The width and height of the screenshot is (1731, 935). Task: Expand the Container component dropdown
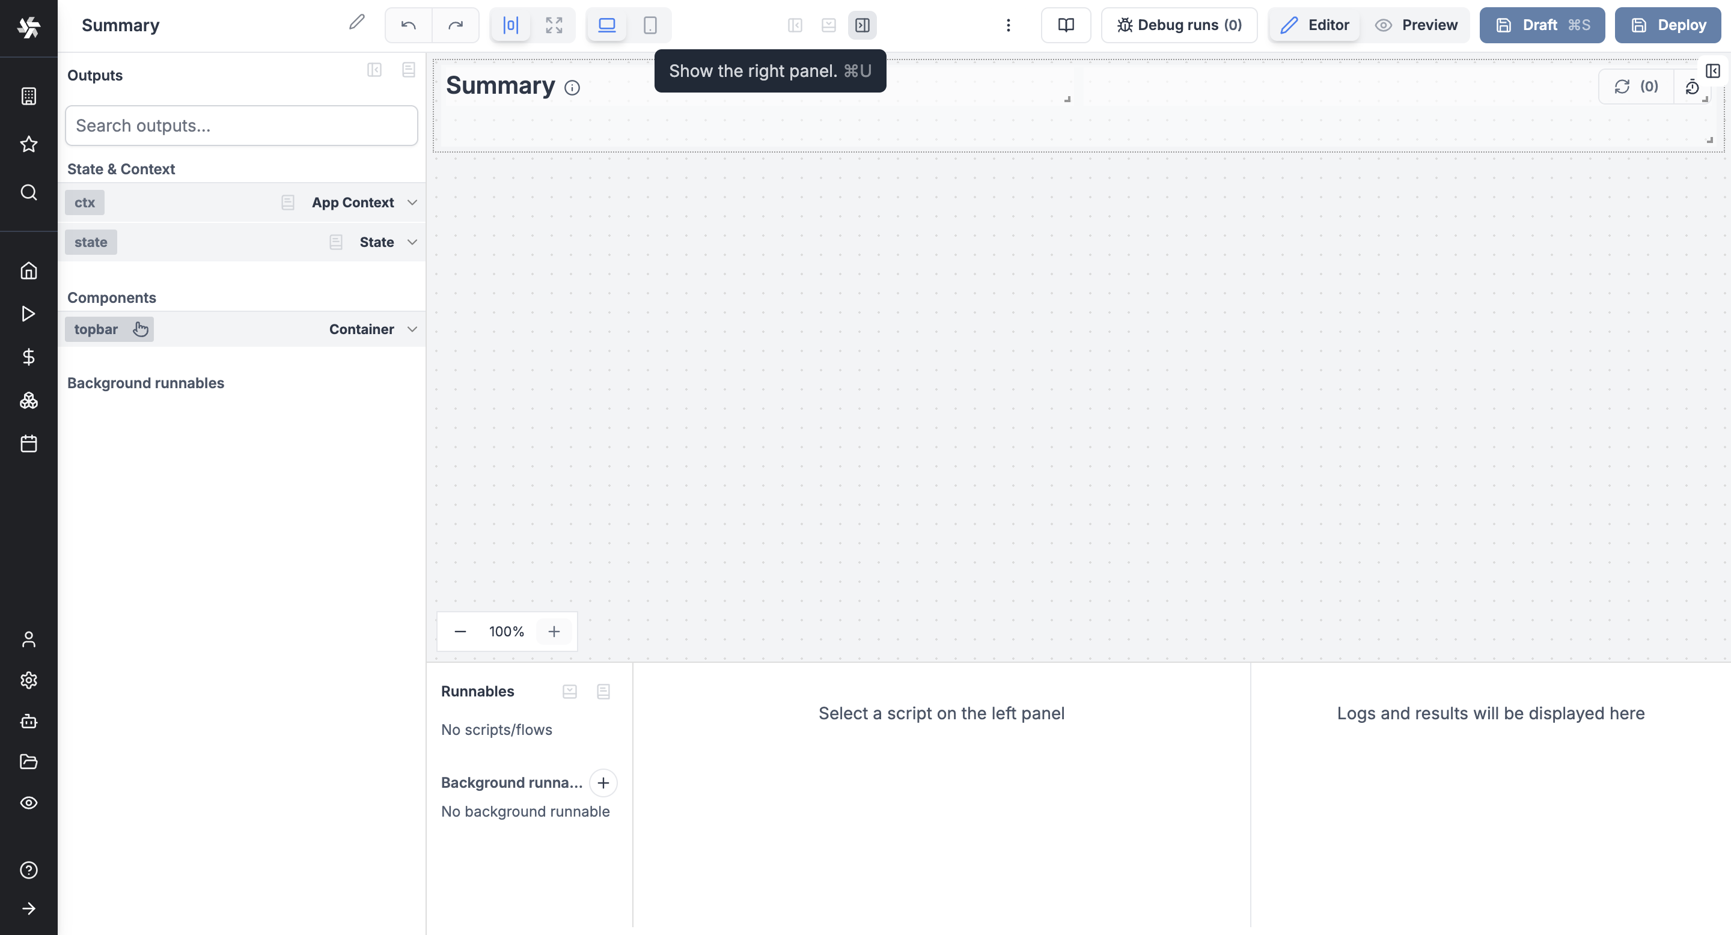412,329
